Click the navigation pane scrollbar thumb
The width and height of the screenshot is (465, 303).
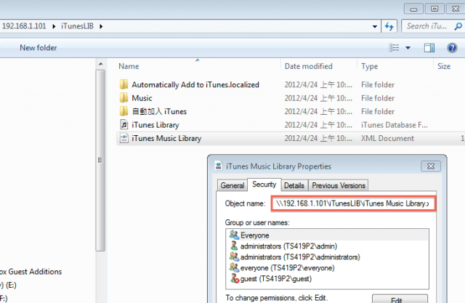(100, 161)
